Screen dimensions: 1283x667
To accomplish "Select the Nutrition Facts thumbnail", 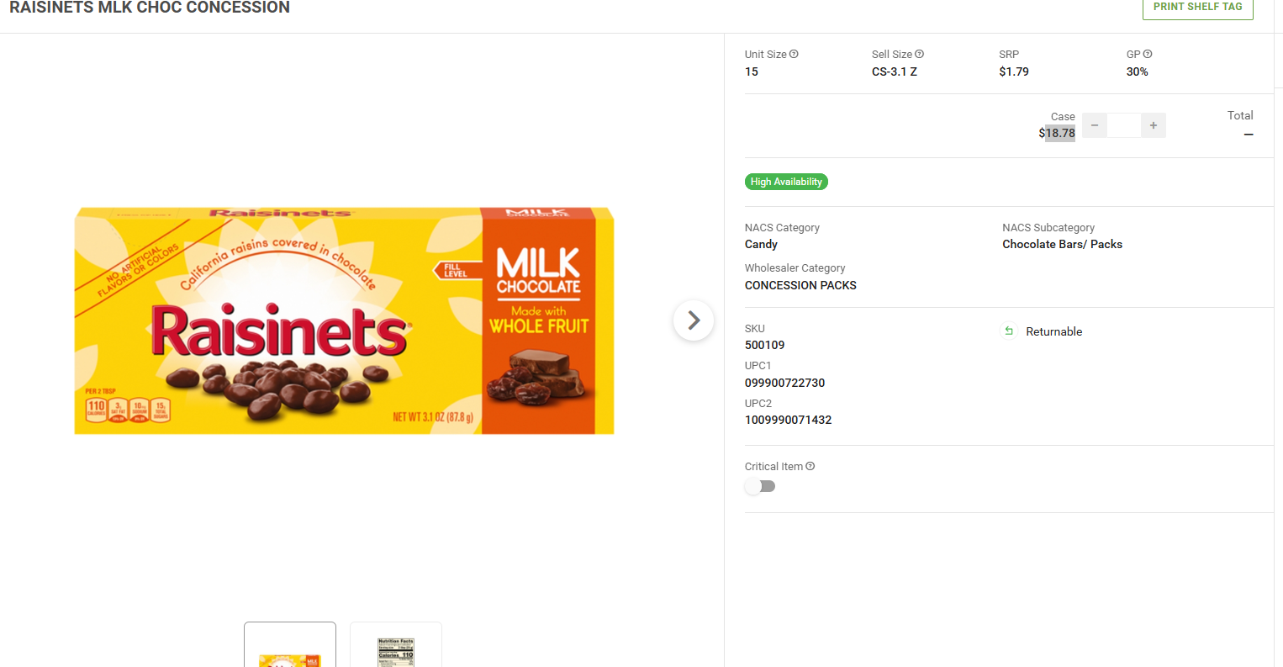I will point(396,646).
